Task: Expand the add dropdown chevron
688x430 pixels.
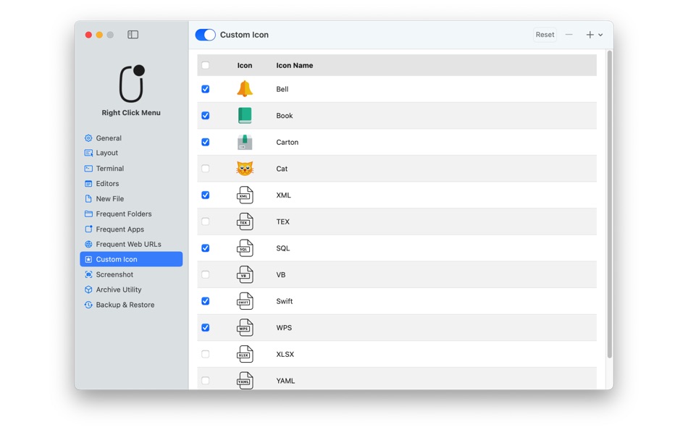Action: (600, 35)
